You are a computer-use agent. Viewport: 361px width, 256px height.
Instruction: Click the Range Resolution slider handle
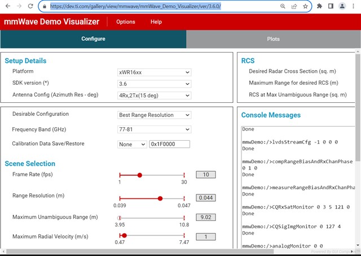(160, 198)
